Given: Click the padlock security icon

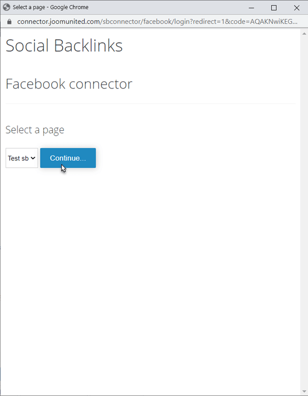Looking at the screenshot, I should (x=8, y=22).
